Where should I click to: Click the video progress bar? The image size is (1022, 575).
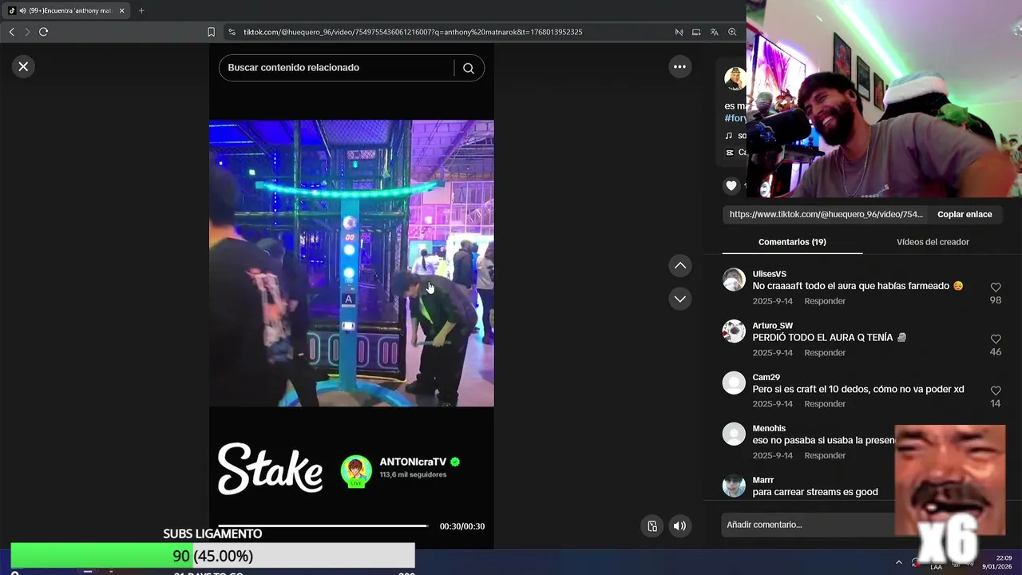click(x=323, y=525)
